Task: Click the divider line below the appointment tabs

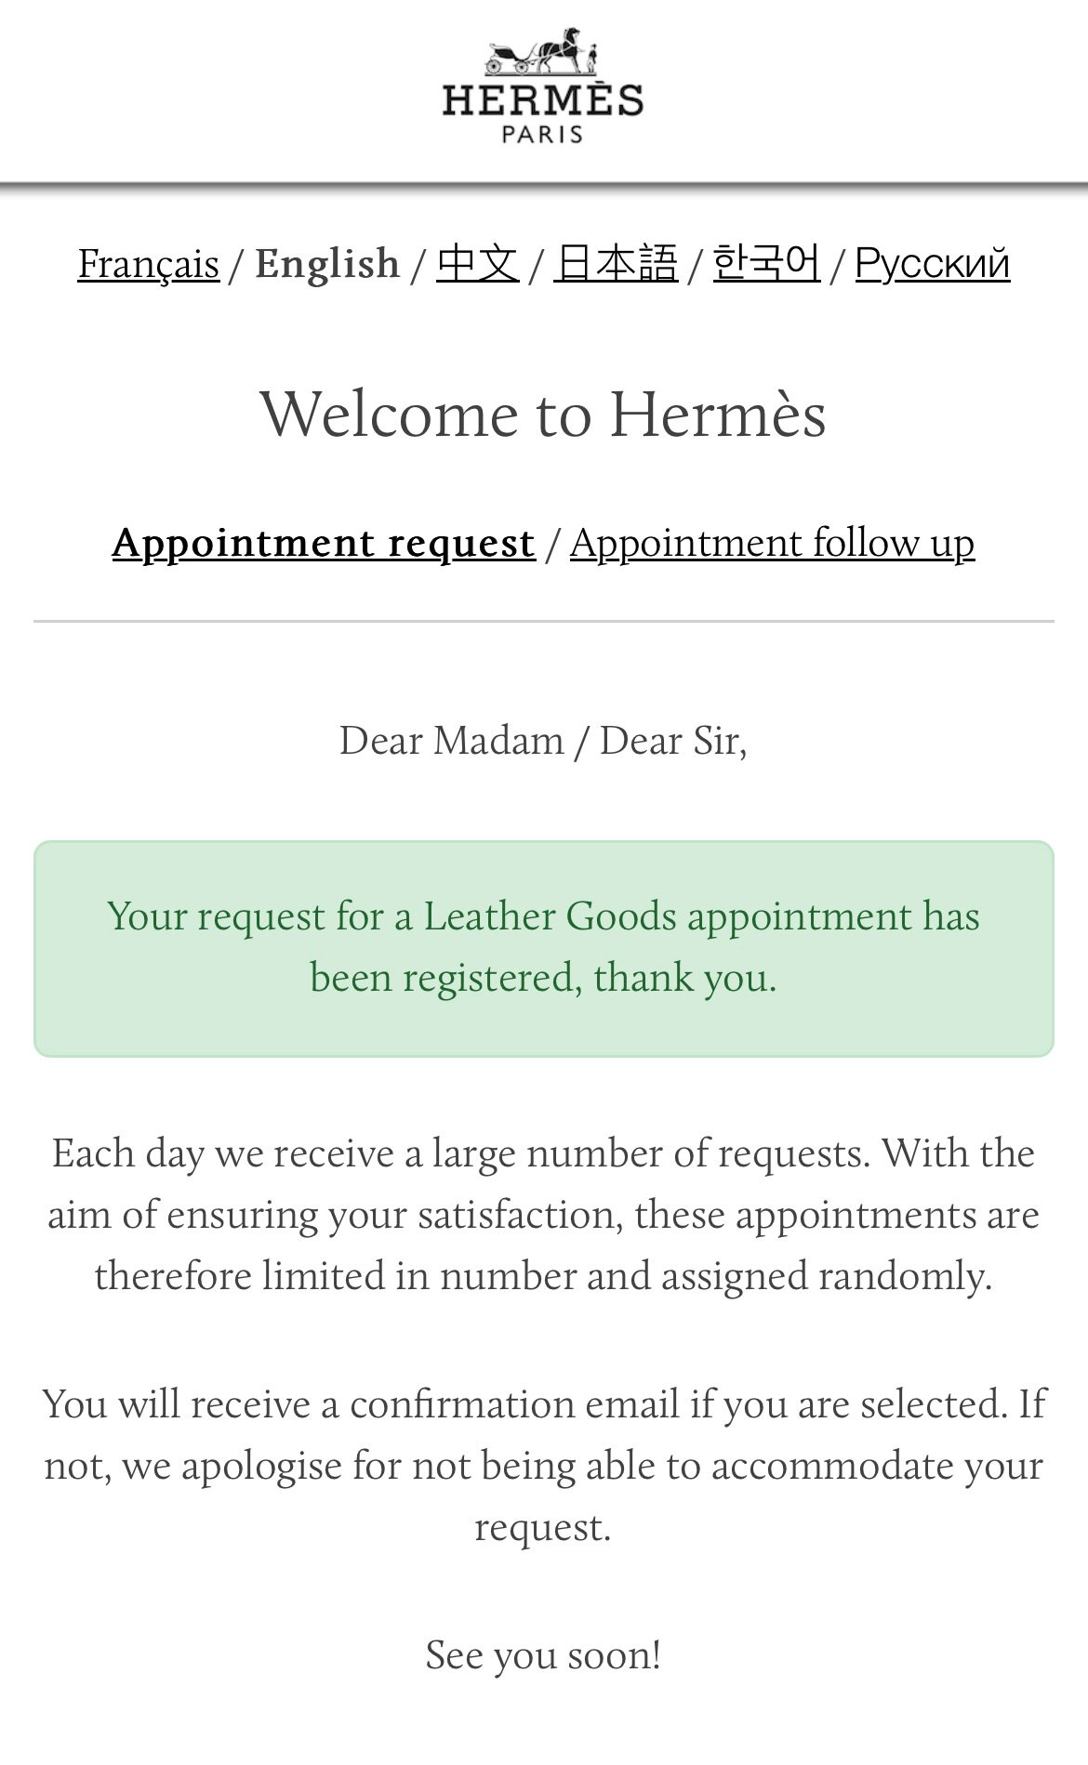Action: pos(543,621)
